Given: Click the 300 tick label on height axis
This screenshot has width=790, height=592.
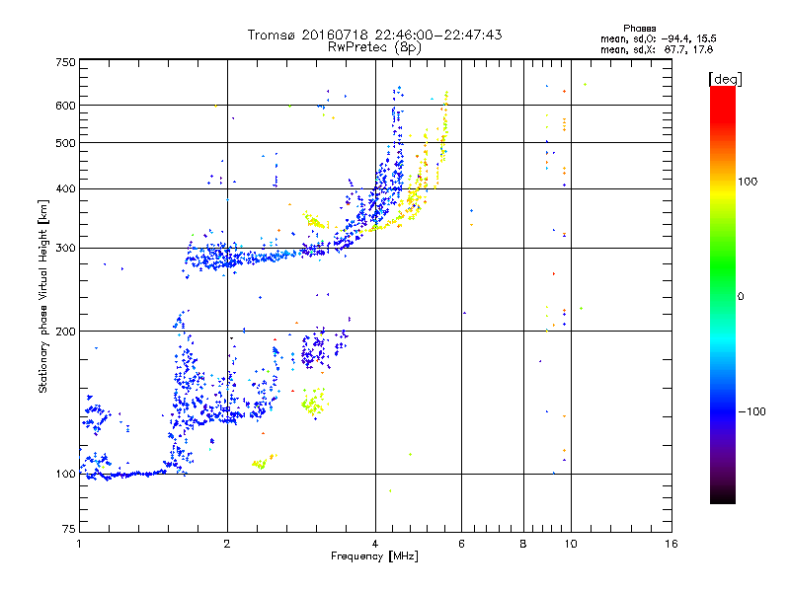Looking at the screenshot, I should click(66, 248).
